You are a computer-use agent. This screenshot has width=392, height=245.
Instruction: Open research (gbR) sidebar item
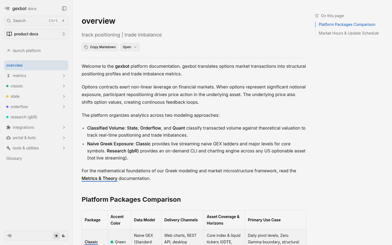click(x=36, y=117)
